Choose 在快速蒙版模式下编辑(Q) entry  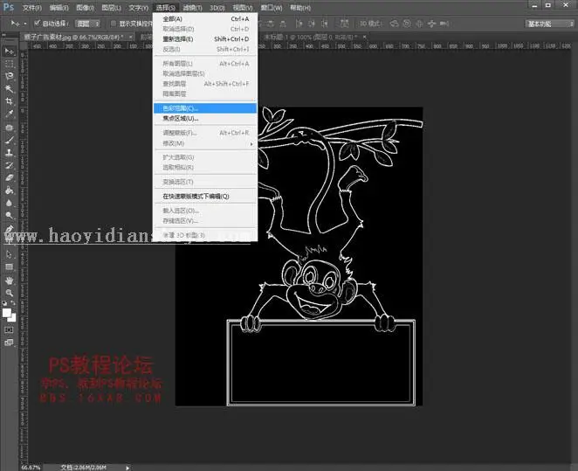pos(205,197)
